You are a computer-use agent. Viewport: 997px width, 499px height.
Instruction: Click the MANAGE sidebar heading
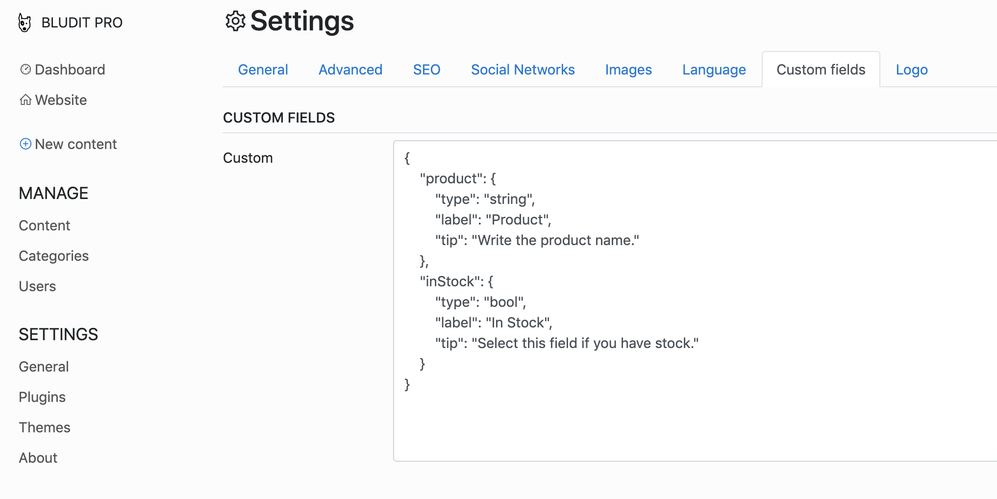(x=53, y=193)
